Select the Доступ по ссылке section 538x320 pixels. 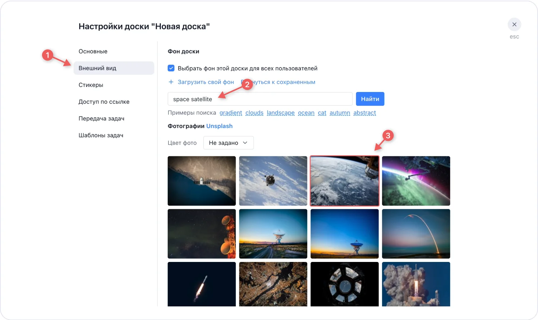[104, 101]
